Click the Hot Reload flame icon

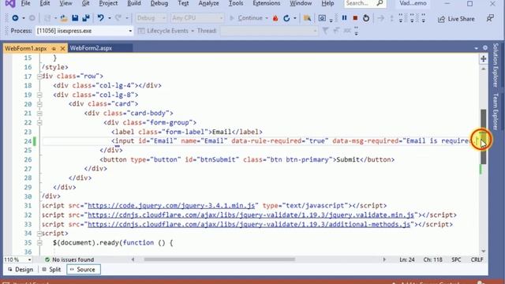(x=275, y=18)
